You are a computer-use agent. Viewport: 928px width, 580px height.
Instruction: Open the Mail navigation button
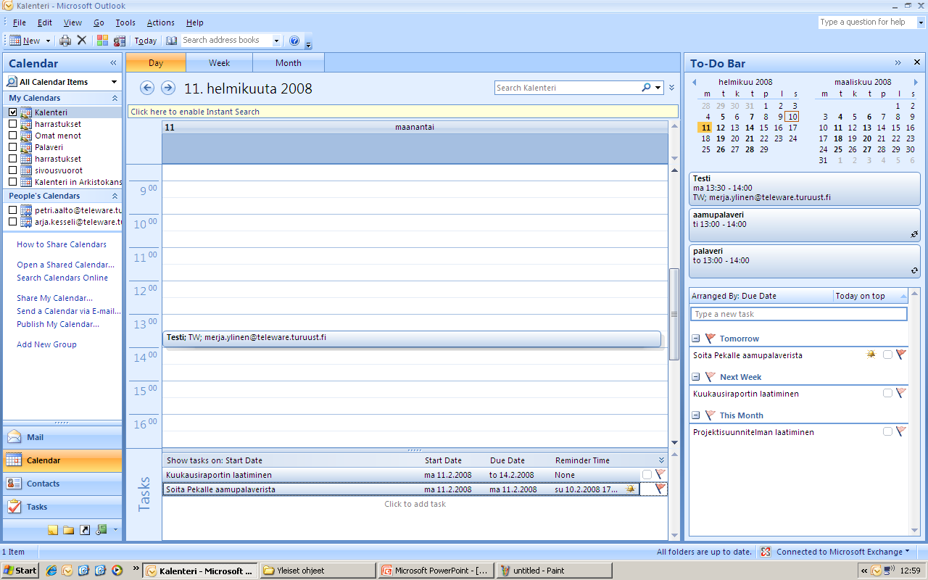[62, 437]
